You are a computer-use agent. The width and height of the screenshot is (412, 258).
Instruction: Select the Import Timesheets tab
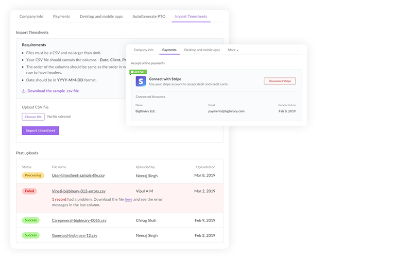pos(191,17)
